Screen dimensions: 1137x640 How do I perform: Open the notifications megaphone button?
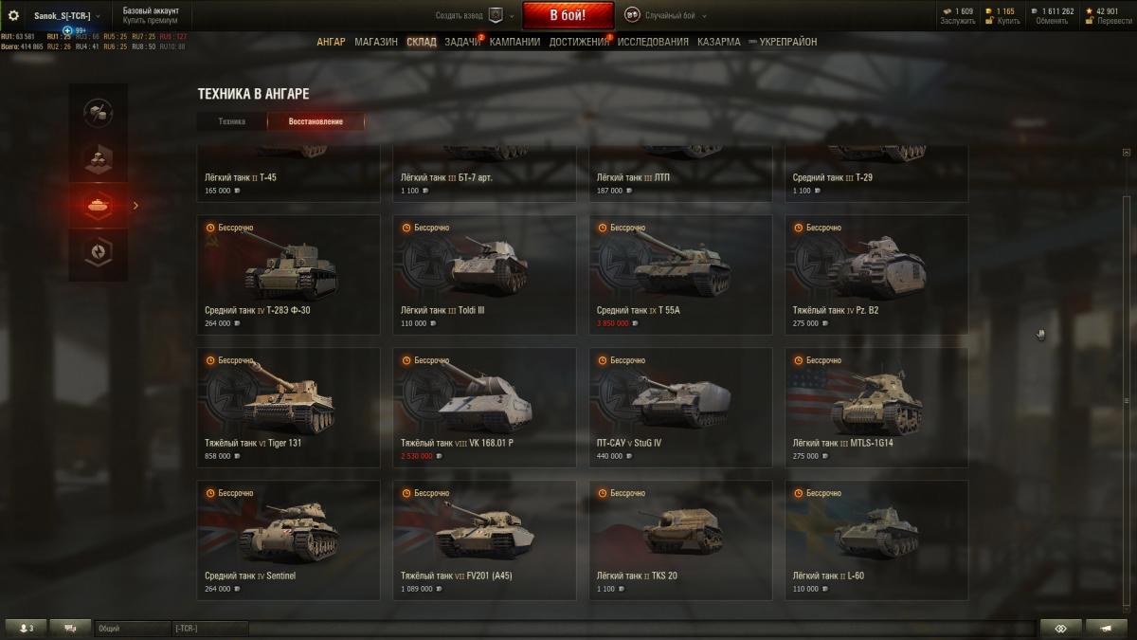pos(1106,628)
